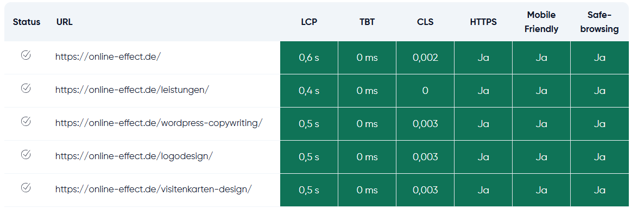Open the leistungen URL link
This screenshot has width=631, height=208.
(x=132, y=90)
